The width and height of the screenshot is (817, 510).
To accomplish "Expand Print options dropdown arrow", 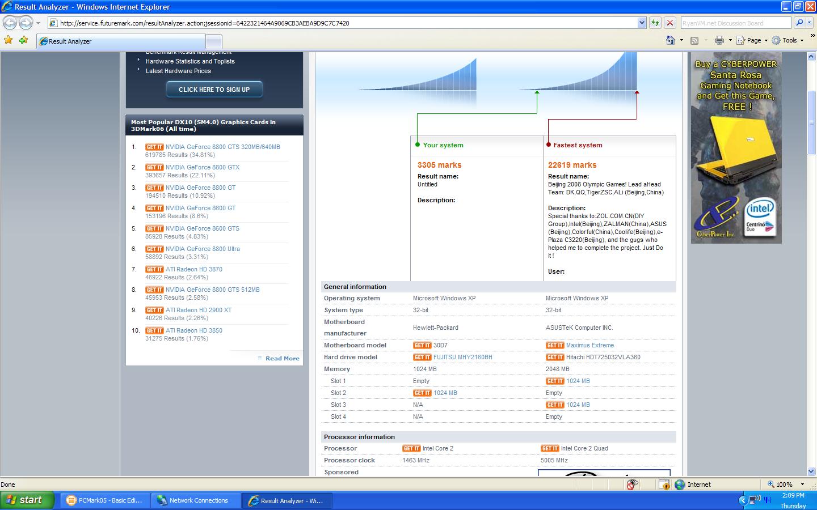I will 730,40.
